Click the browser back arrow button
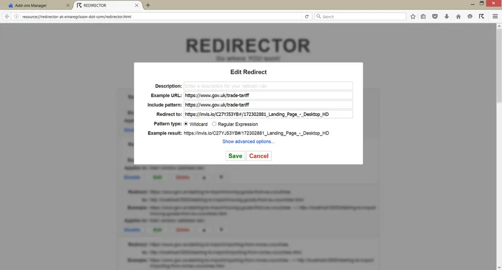The height and width of the screenshot is (270, 502). point(7,16)
